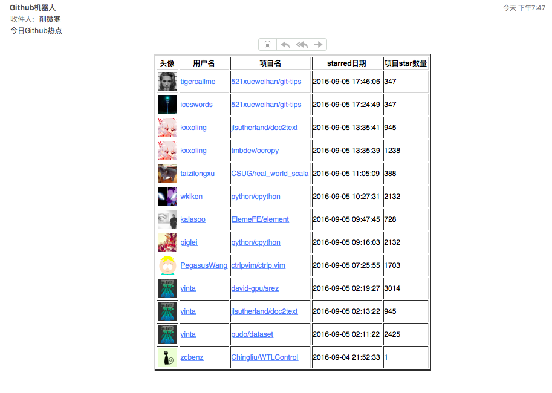The image size is (552, 393).
Task: Open the david-gpu/srez project link
Action: tap(255, 288)
